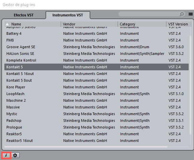194x160 pixels.
Task: Select the Mystic synth
Action: 97,114
